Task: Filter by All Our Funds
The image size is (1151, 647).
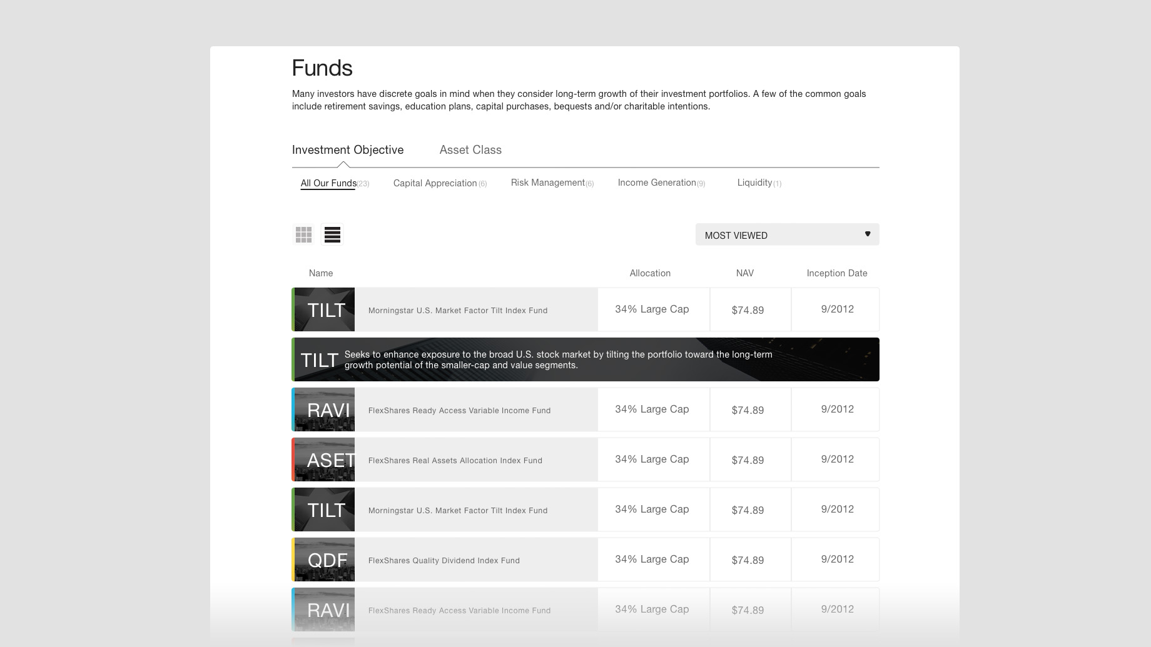Action: click(x=328, y=183)
